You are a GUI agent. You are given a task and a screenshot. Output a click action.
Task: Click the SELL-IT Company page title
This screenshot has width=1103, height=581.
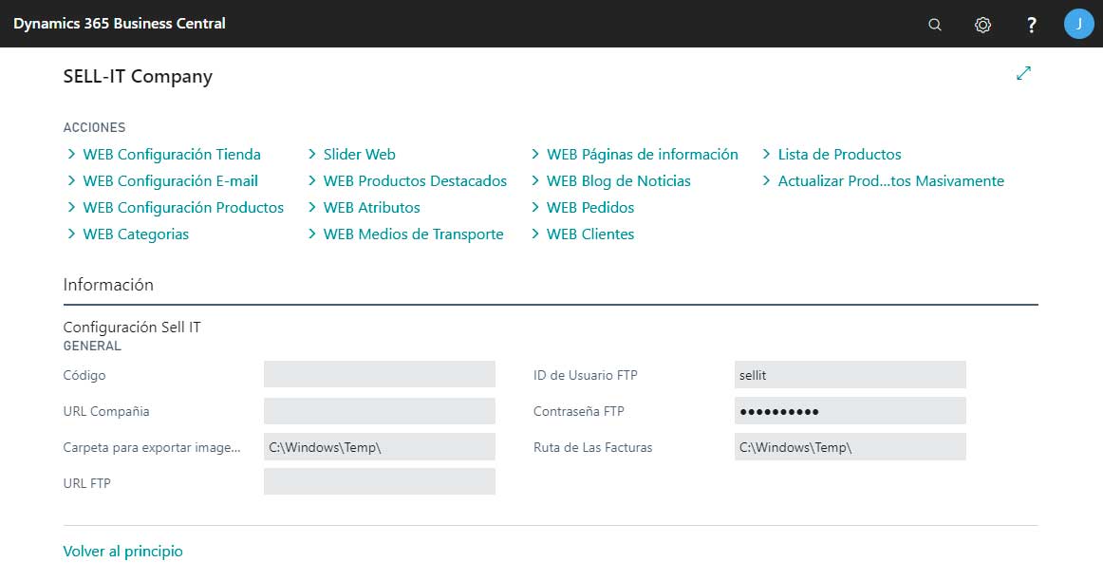tap(138, 77)
